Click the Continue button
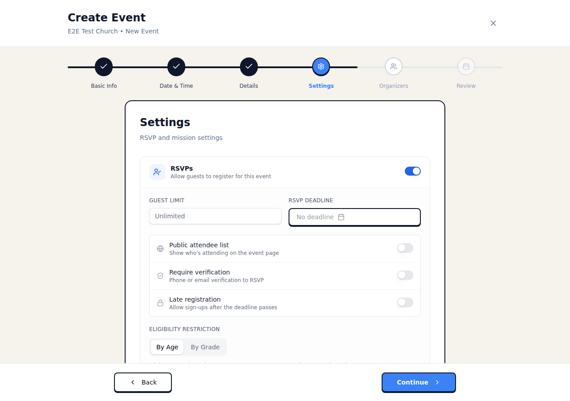 tap(418, 382)
